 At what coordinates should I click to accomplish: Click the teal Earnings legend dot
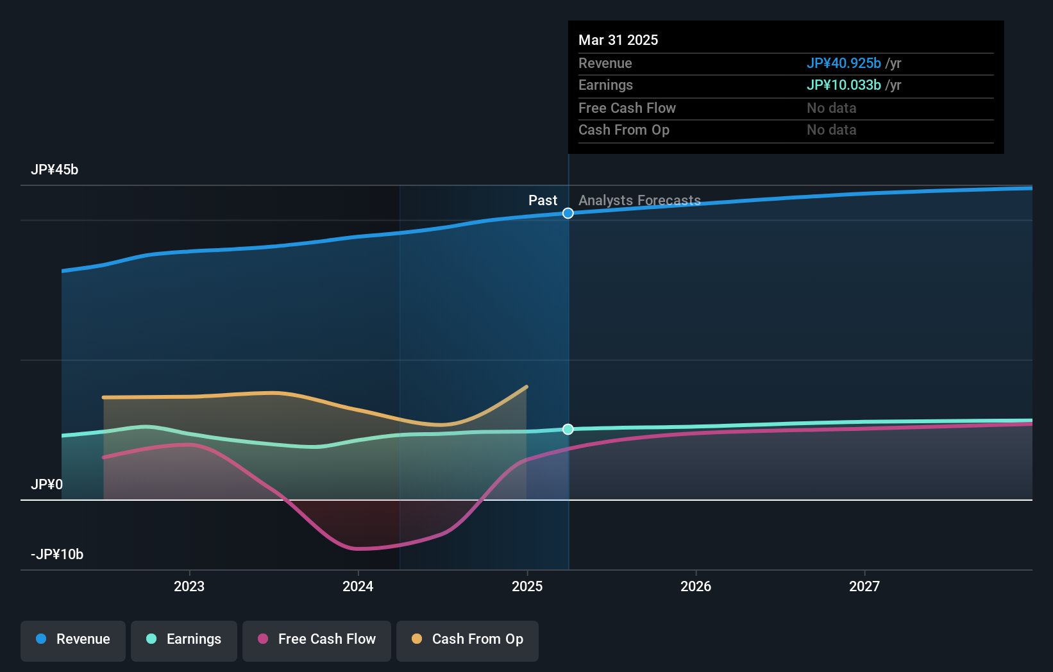[x=151, y=639]
